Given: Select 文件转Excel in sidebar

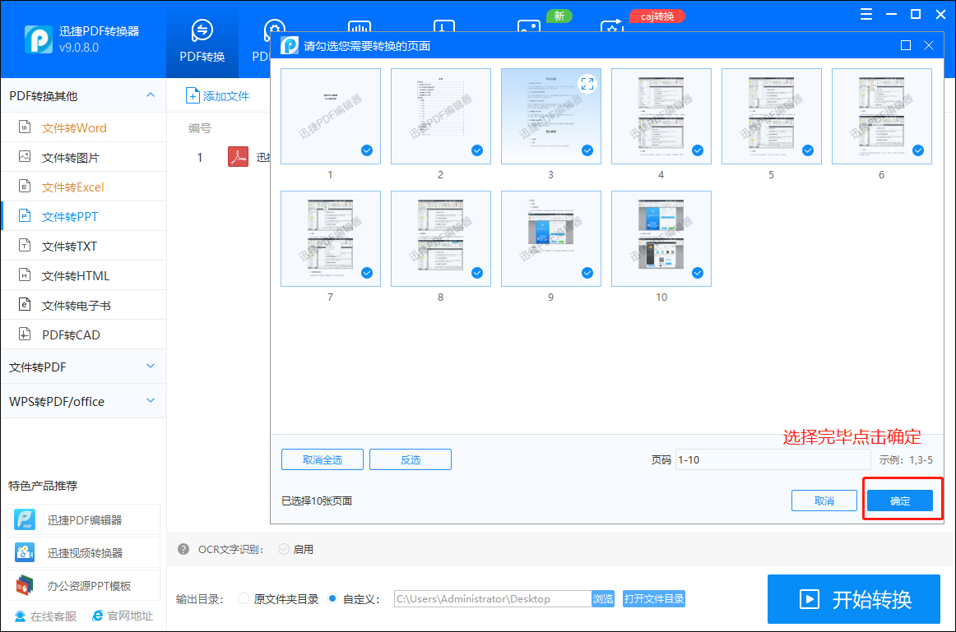Looking at the screenshot, I should 83,187.
